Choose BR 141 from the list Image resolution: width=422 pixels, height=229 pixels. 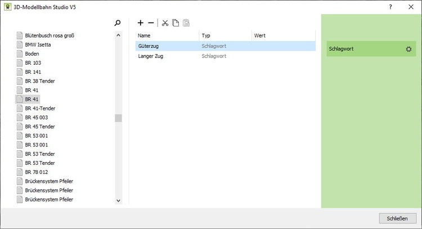coord(33,72)
